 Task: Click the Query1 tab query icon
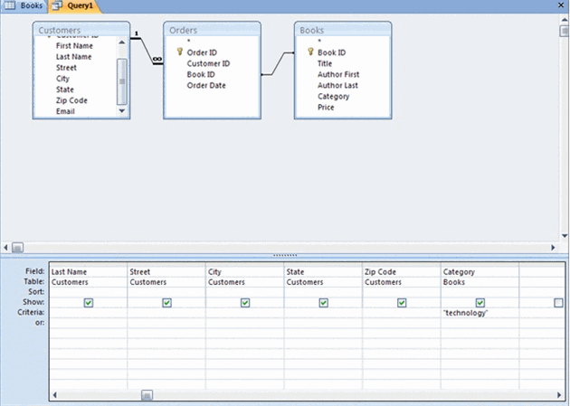pyautogui.click(x=57, y=5)
